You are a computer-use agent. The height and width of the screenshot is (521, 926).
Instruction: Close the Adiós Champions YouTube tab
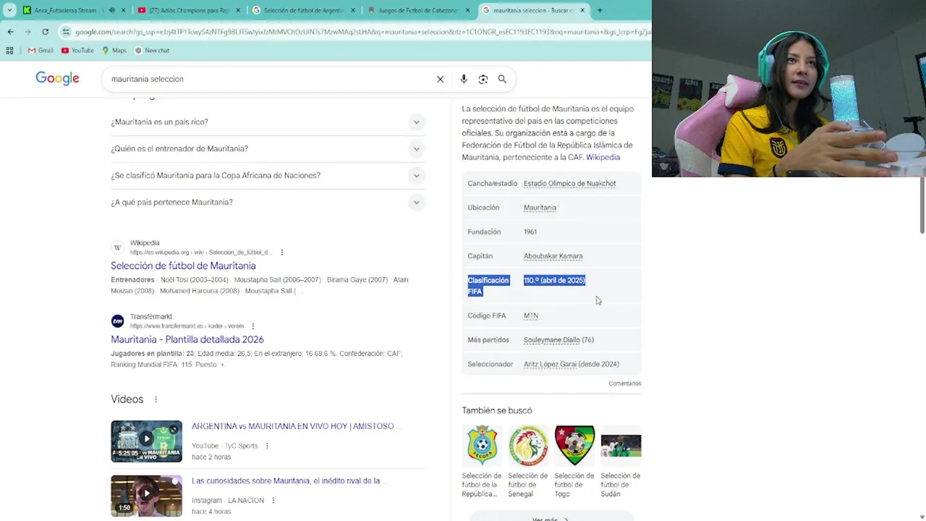[x=238, y=10]
